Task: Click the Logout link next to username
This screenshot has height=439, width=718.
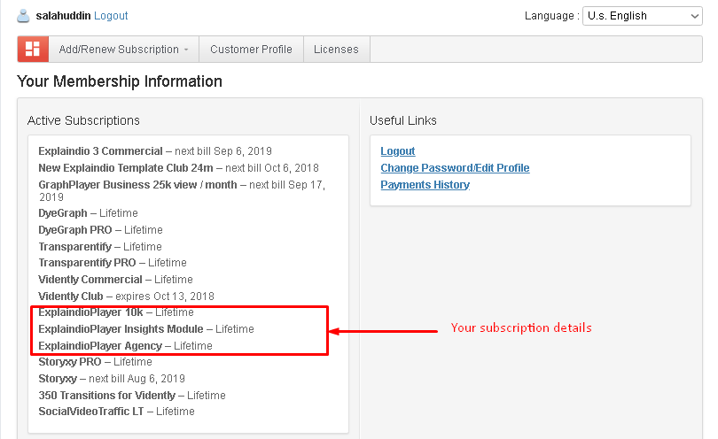Action: [111, 16]
